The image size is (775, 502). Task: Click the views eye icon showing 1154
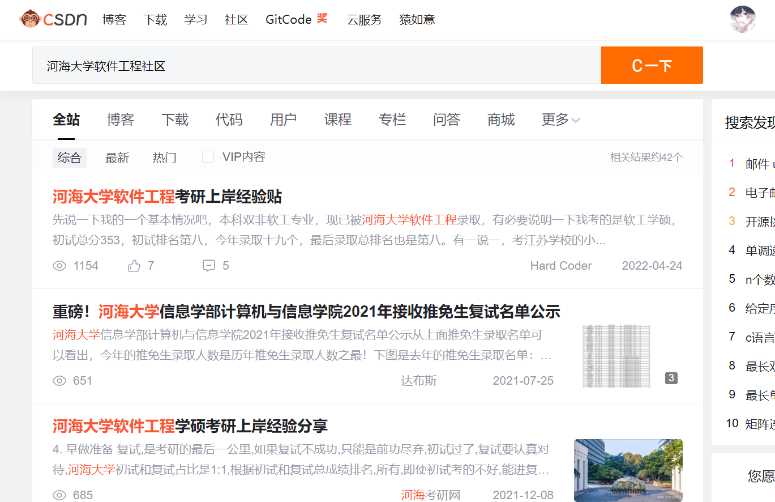[59, 266]
